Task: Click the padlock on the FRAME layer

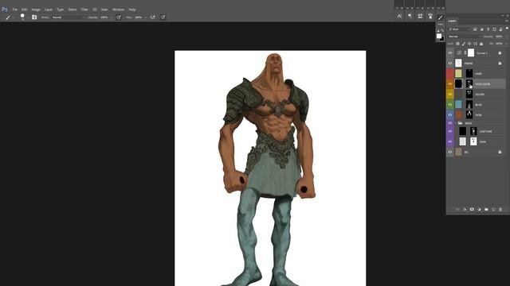Action: [500, 64]
